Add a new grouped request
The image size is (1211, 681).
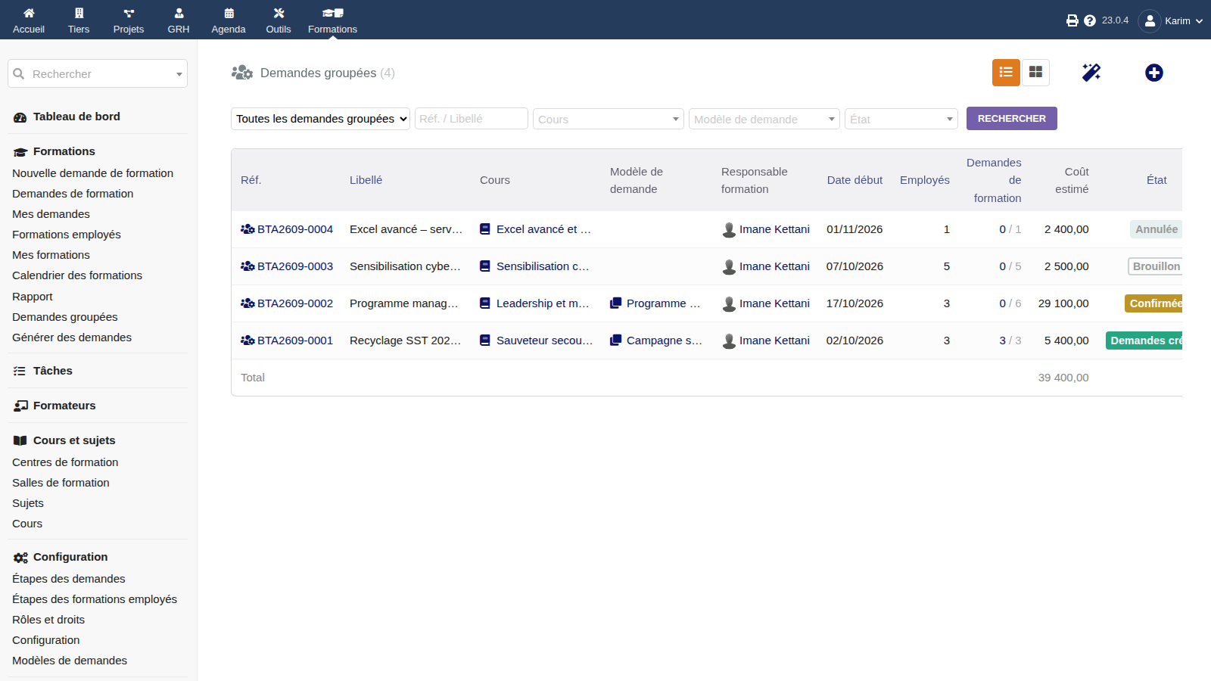1153,73
